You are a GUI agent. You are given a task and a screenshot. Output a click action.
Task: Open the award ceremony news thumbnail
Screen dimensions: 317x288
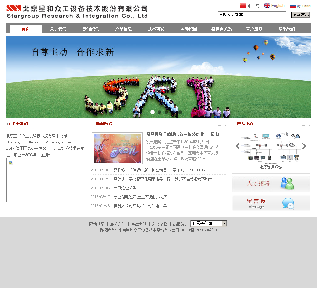point(117,148)
